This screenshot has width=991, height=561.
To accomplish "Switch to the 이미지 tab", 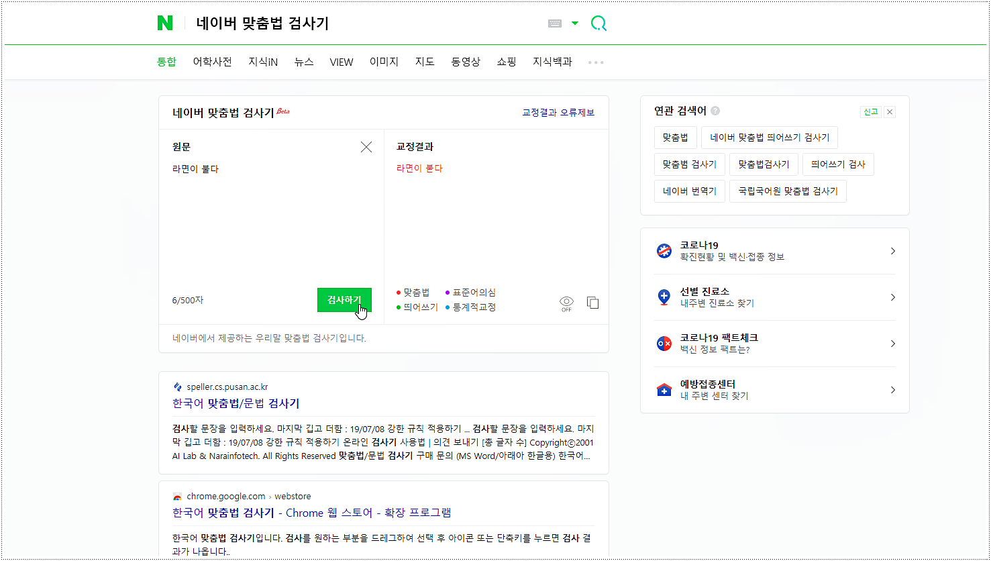I will click(384, 62).
